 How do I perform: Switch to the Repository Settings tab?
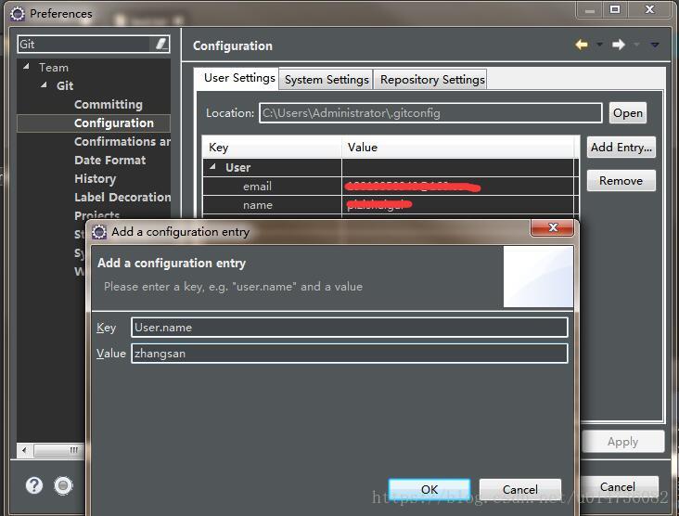(x=431, y=80)
